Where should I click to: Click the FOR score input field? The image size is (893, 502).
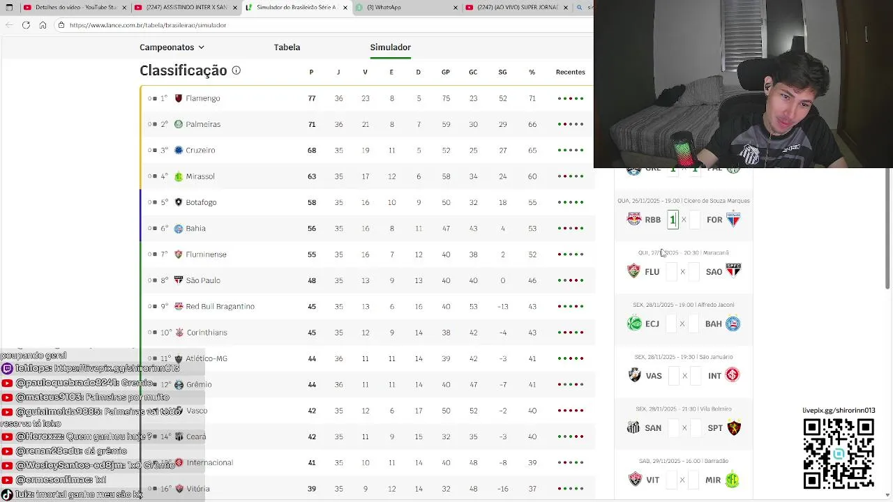694,220
